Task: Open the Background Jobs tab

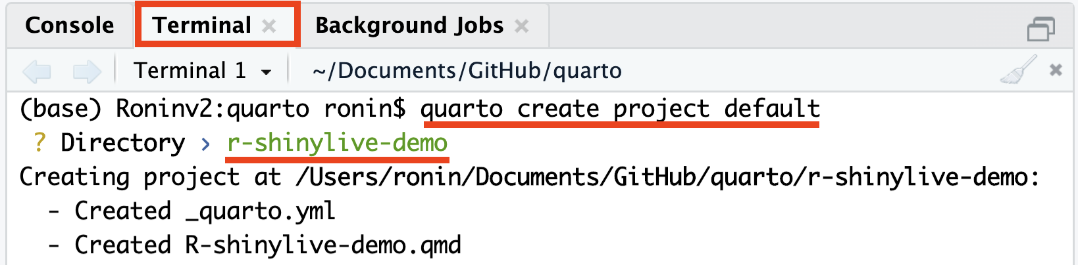Action: [409, 26]
